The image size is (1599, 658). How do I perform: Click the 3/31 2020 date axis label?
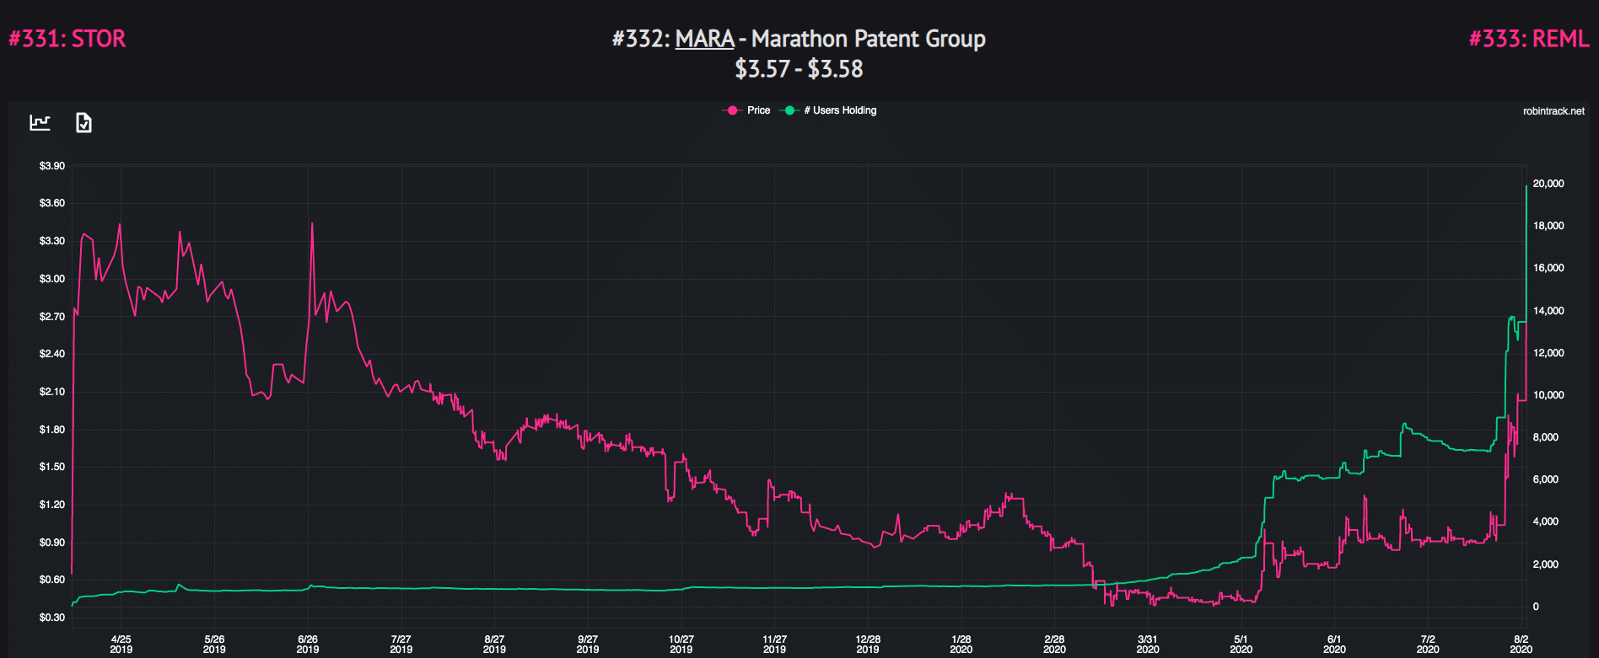[x=1148, y=645]
